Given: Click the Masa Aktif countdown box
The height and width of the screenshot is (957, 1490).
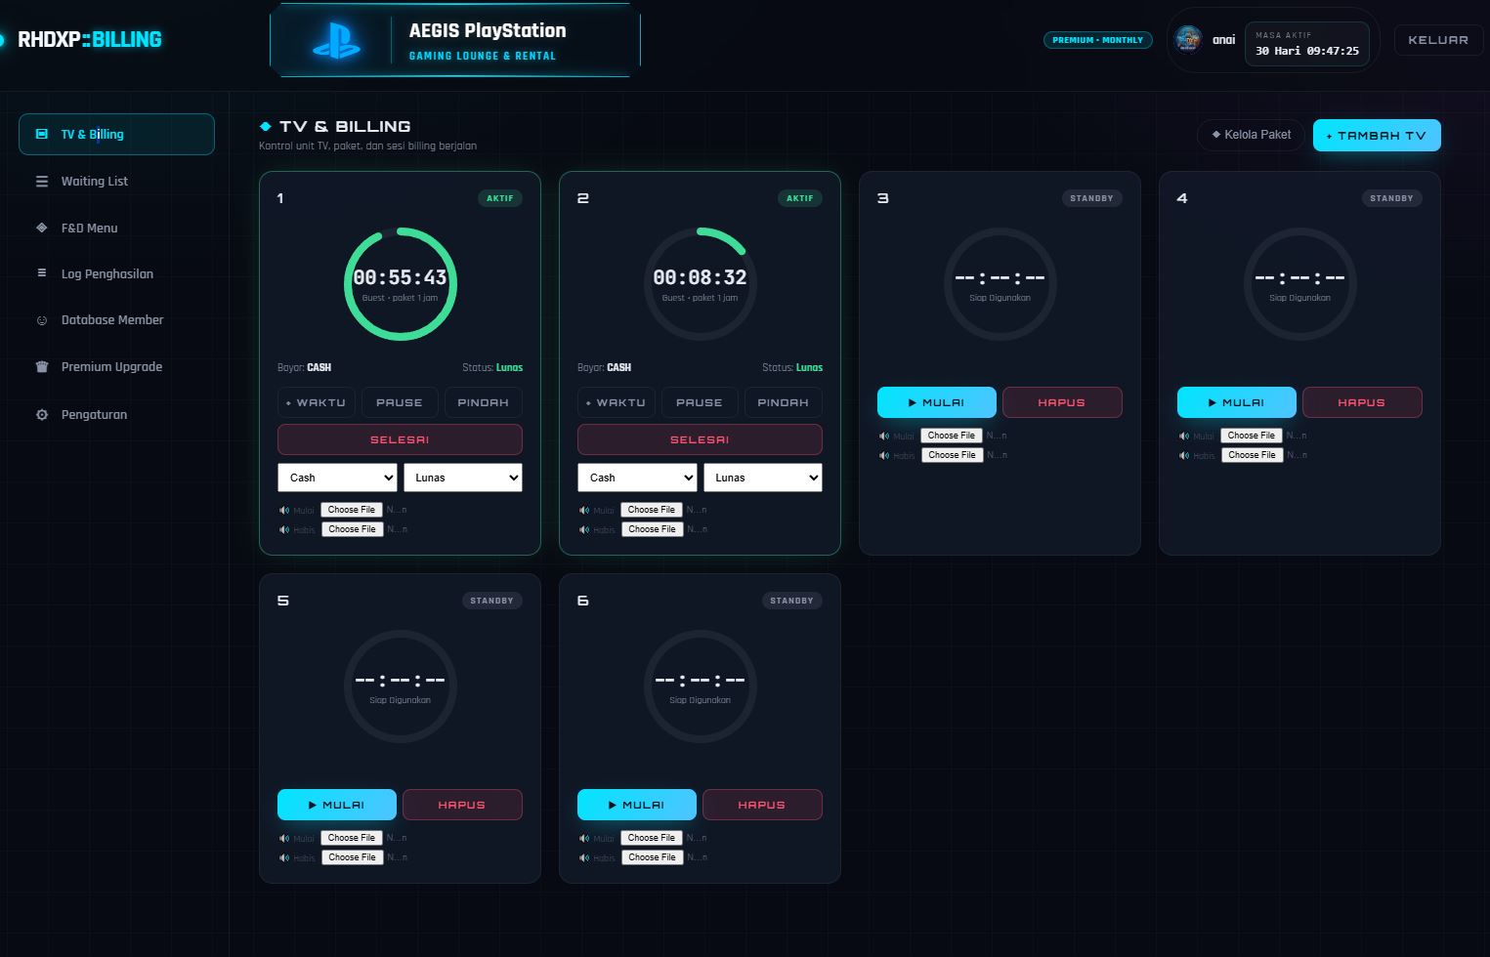Looking at the screenshot, I should pos(1307,44).
